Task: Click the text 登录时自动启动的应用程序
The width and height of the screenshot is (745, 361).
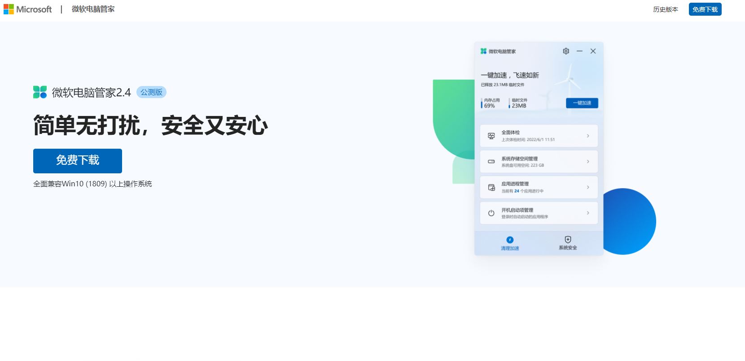Action: [525, 217]
